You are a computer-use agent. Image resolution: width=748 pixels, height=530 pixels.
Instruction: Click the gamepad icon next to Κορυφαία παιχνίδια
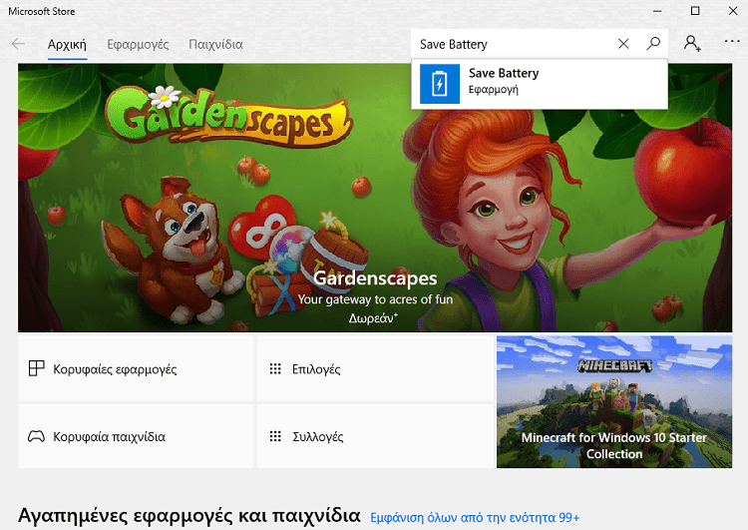click(x=36, y=436)
